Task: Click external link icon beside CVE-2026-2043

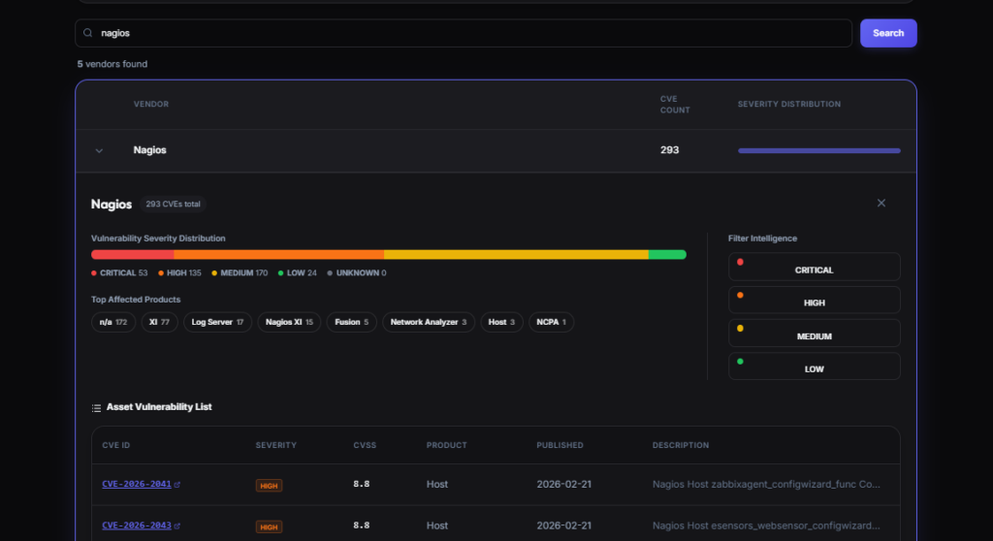Action: 177,525
